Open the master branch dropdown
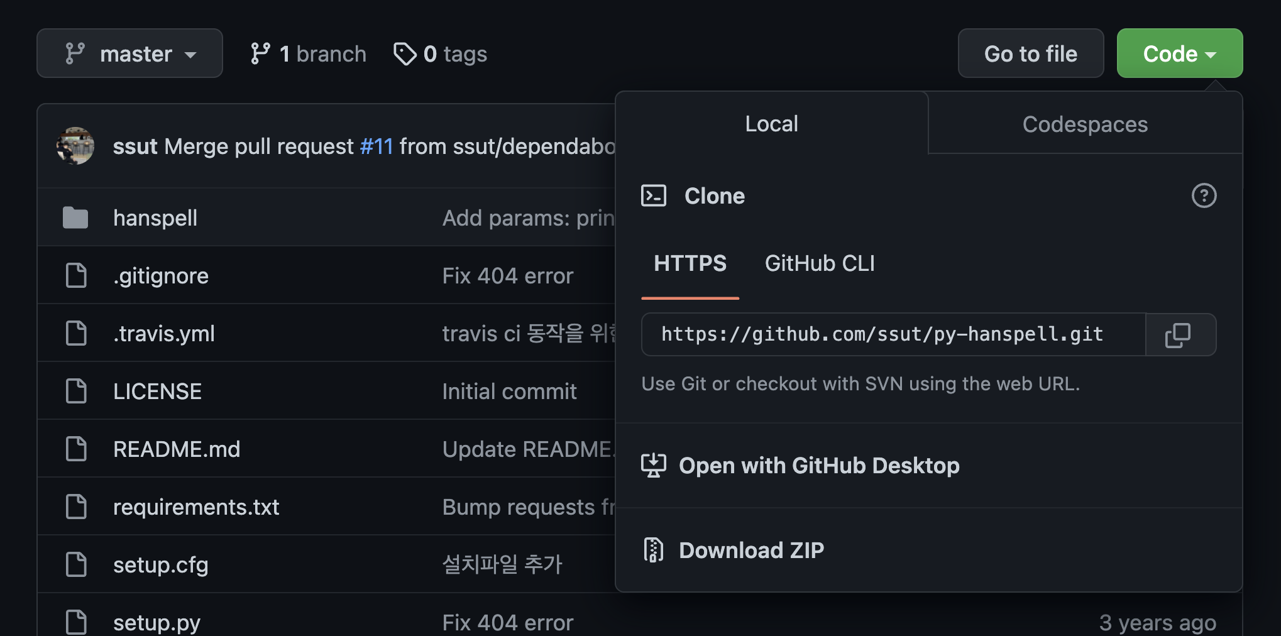This screenshot has height=636, width=1281. point(129,53)
